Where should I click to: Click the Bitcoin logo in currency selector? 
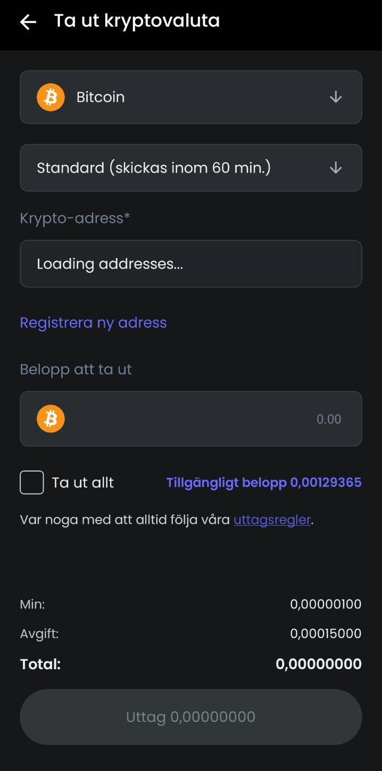coord(51,97)
